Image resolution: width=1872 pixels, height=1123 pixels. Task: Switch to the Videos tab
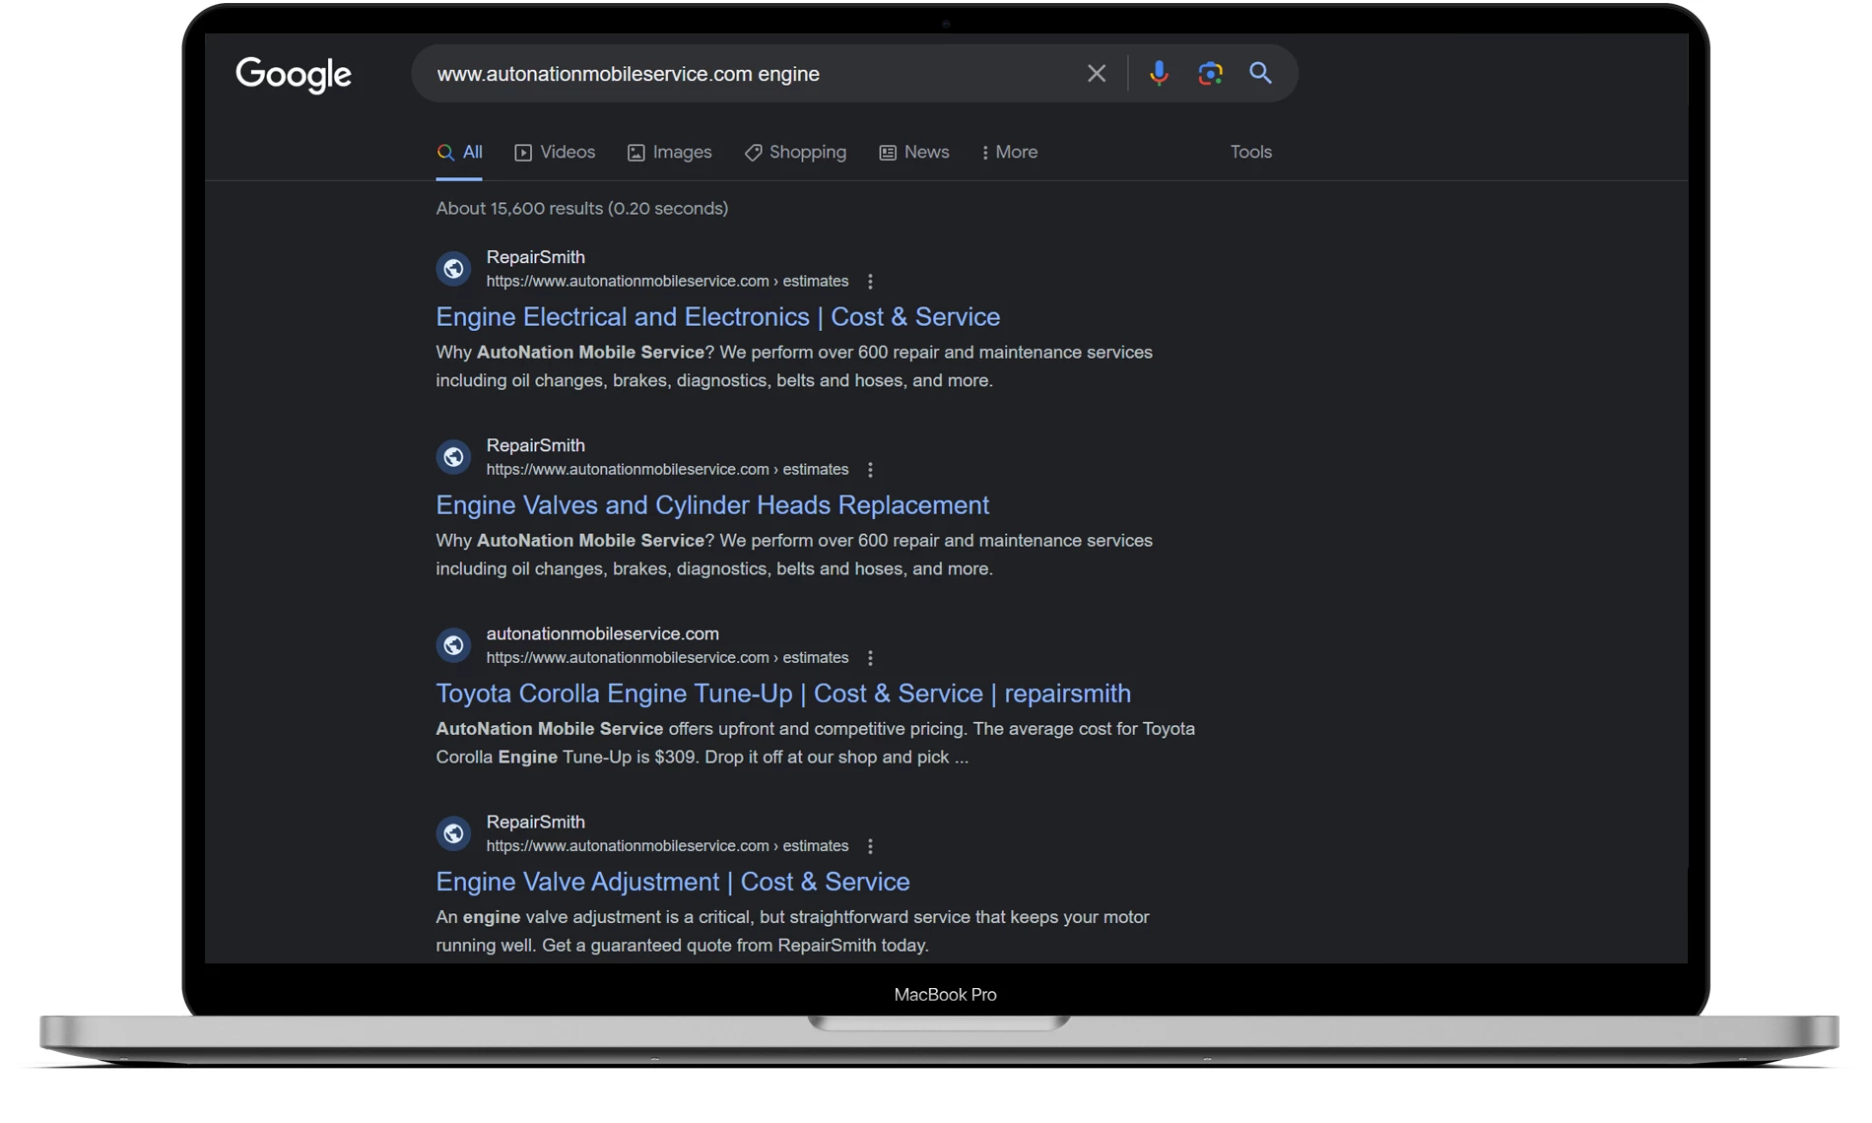coord(556,153)
